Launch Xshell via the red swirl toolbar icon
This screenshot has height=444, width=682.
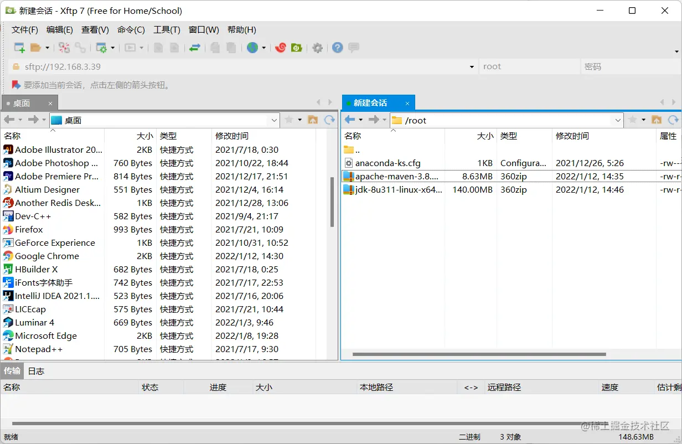280,48
